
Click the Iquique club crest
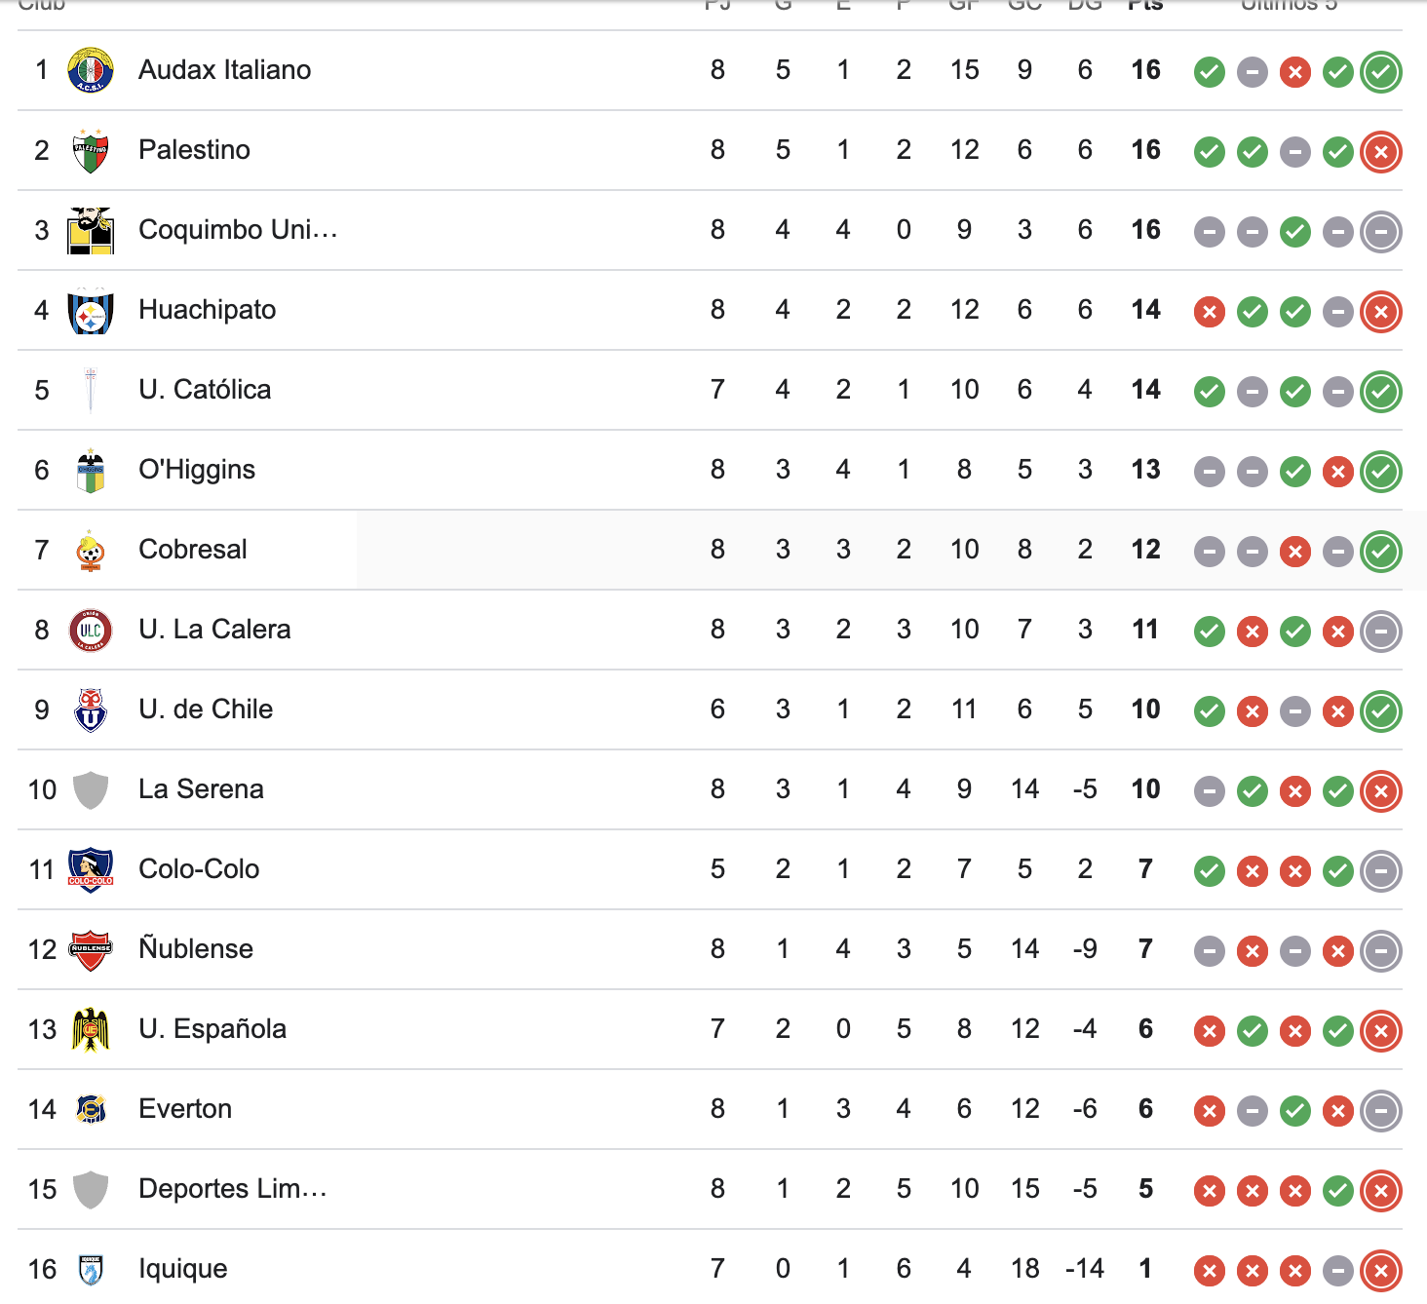tap(92, 1270)
